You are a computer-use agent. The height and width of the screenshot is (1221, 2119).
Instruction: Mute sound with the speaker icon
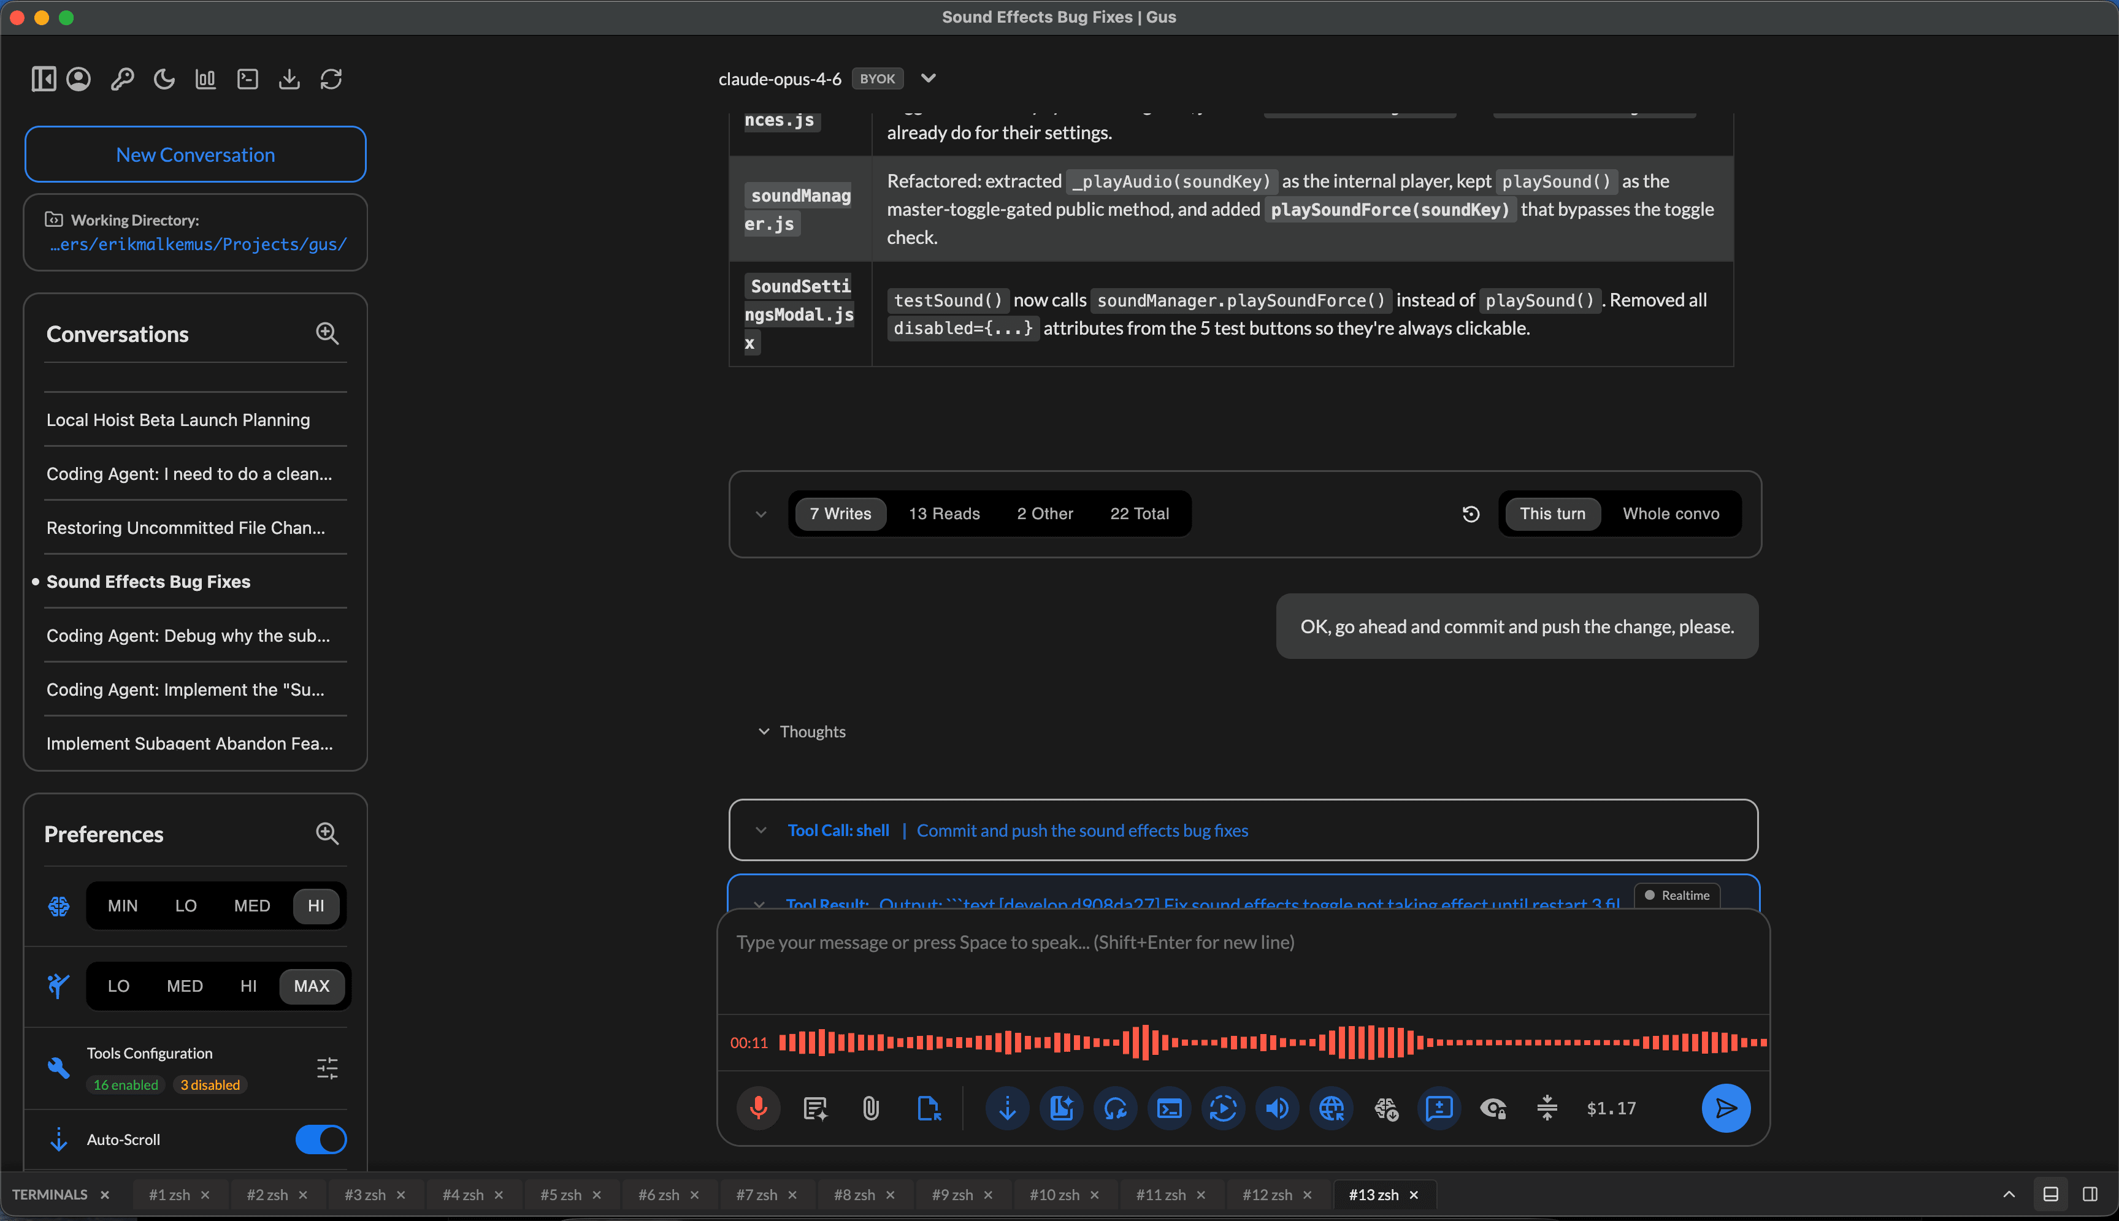coord(1278,1108)
